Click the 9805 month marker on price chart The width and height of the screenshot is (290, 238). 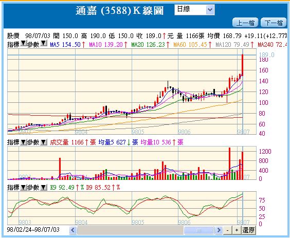138,132
